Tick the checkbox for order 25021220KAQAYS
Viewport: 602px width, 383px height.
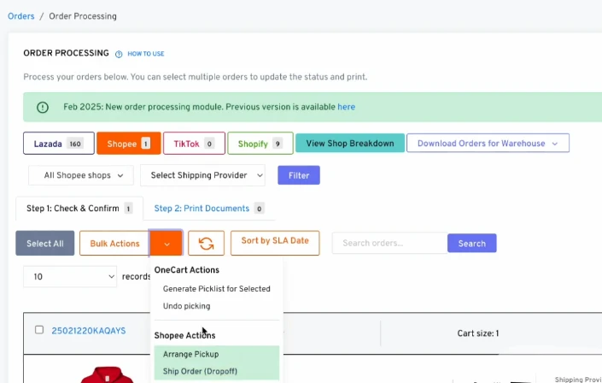click(39, 330)
